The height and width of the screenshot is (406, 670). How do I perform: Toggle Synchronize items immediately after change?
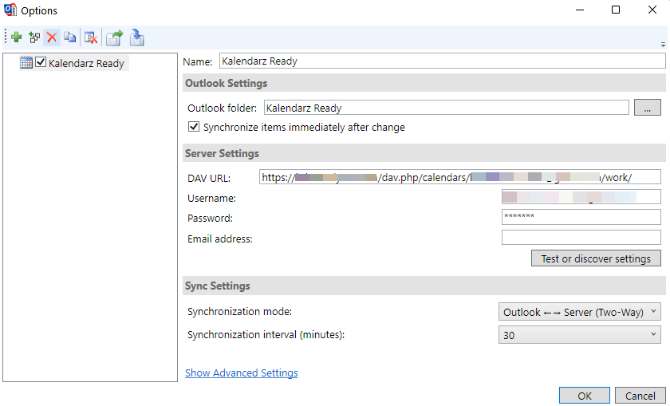(x=194, y=127)
